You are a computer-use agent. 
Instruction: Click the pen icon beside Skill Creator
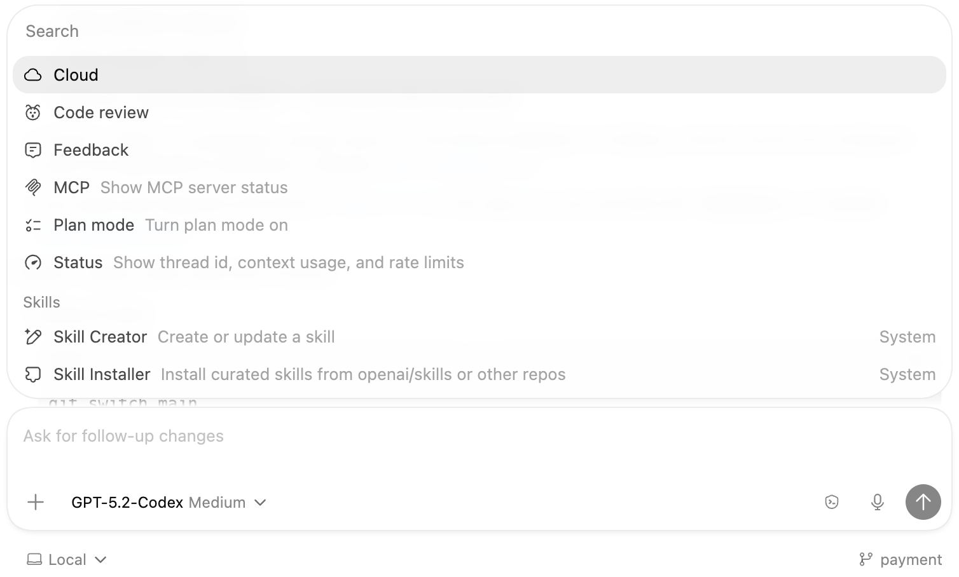33,337
